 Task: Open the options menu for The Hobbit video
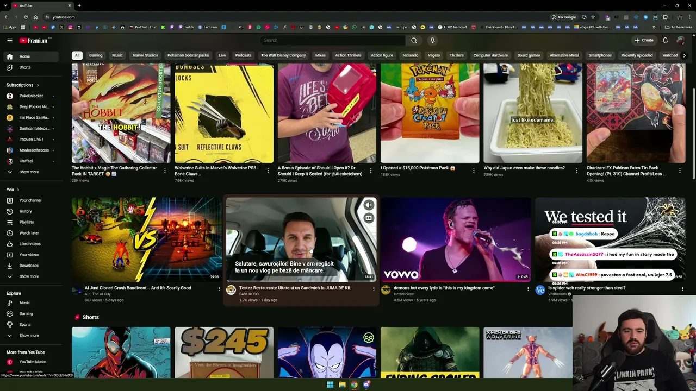(x=165, y=171)
